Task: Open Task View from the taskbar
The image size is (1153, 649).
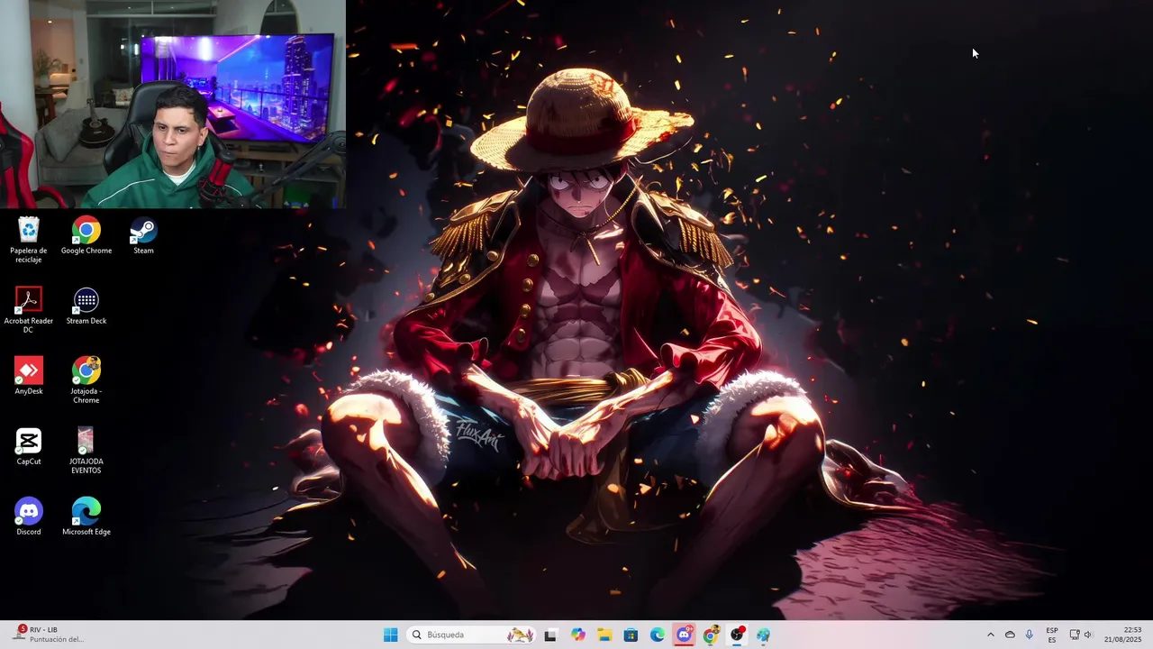Action: (x=550, y=635)
